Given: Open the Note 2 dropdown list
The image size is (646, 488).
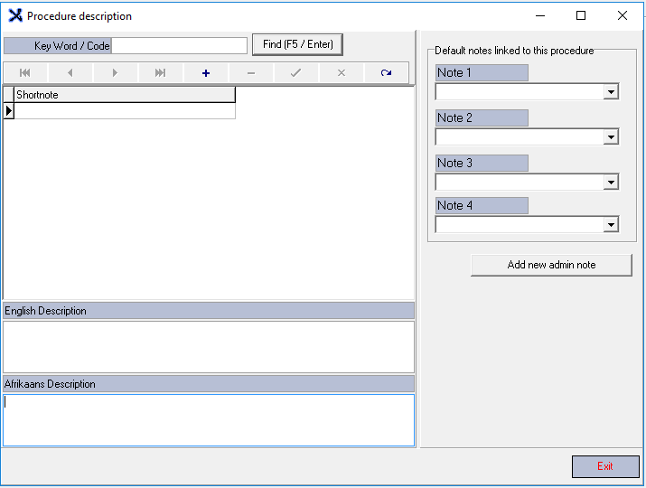Looking at the screenshot, I should [611, 137].
